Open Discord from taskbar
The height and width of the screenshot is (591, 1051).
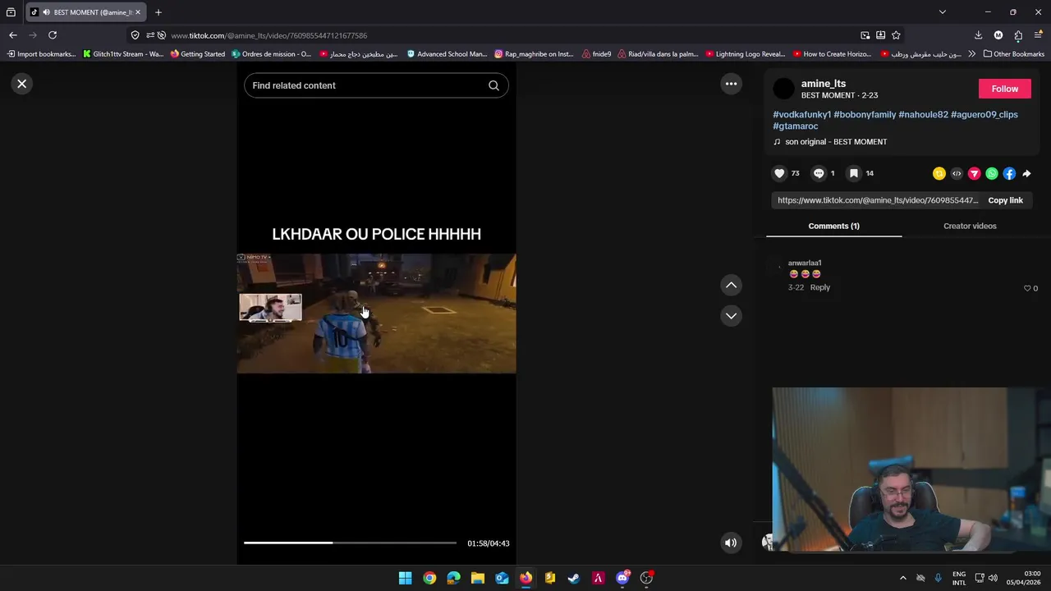tap(622, 578)
